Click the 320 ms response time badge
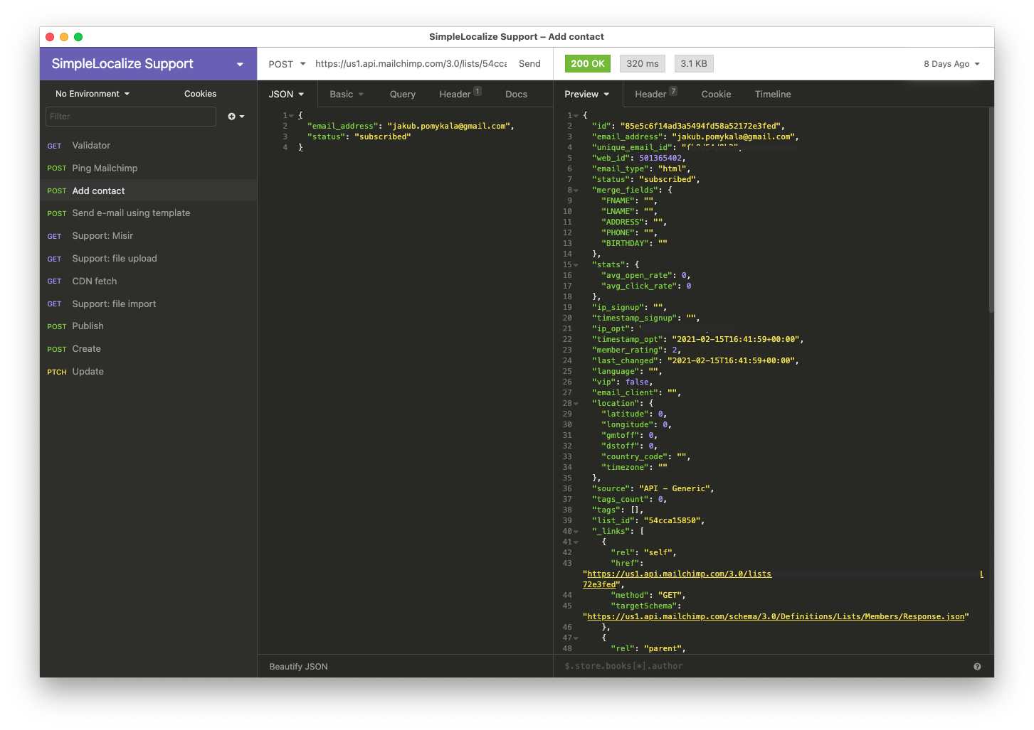Screen dimensions: 1034x730 pos(643,63)
